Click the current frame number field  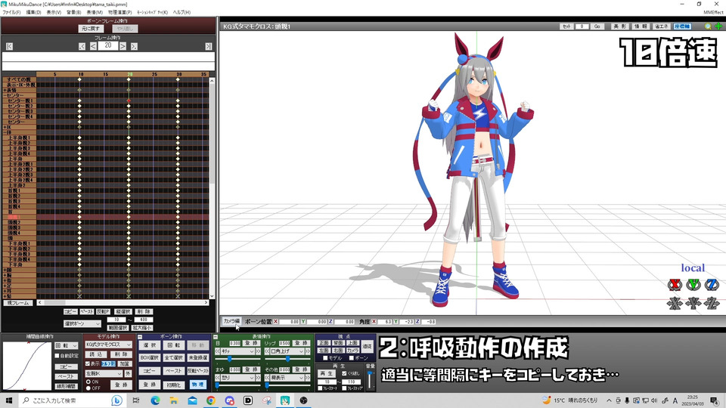108,46
